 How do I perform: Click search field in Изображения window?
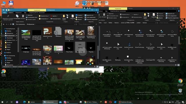(x=88, y=24)
